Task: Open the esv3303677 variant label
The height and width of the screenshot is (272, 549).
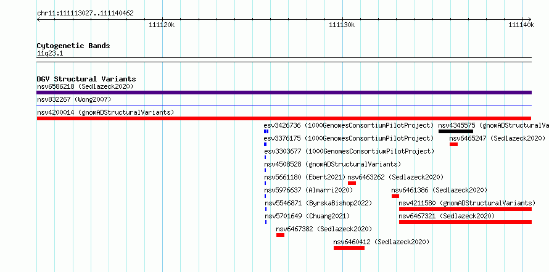Action: click(x=349, y=151)
